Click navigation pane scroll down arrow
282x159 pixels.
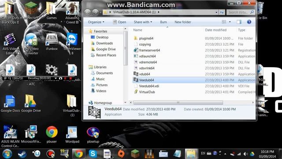pos(125,102)
